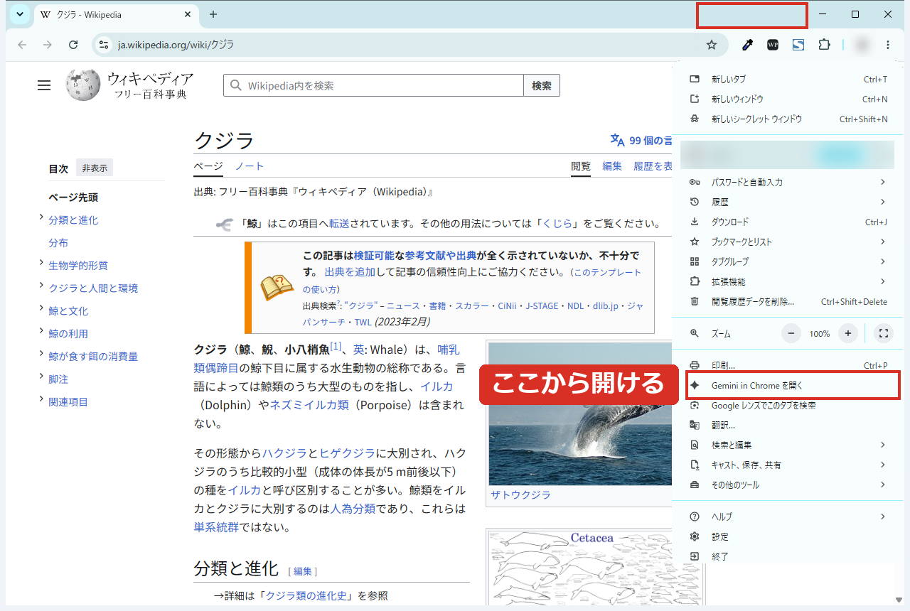Click the three-dot Chrome menu button

coord(887,45)
